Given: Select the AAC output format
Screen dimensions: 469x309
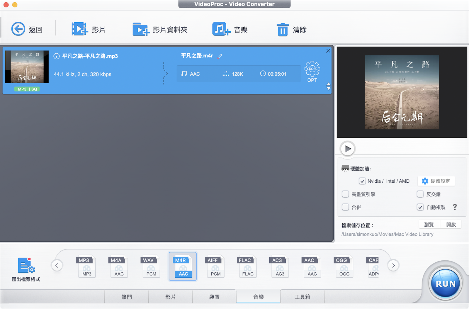Looking at the screenshot, I should 312,266.
